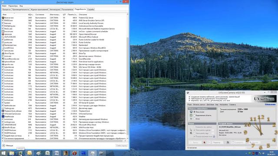The width and height of the screenshot is (278, 156).
Task: Open the Справка menu in UVScreenCamera
Action: pyautogui.click(x=232, y=105)
